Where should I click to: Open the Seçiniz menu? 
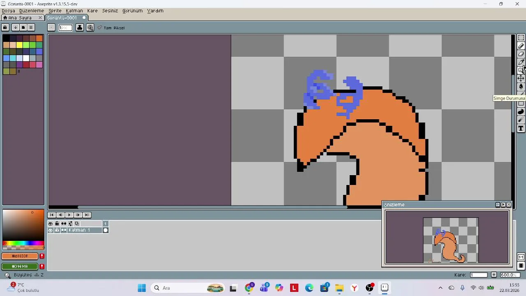point(110,11)
